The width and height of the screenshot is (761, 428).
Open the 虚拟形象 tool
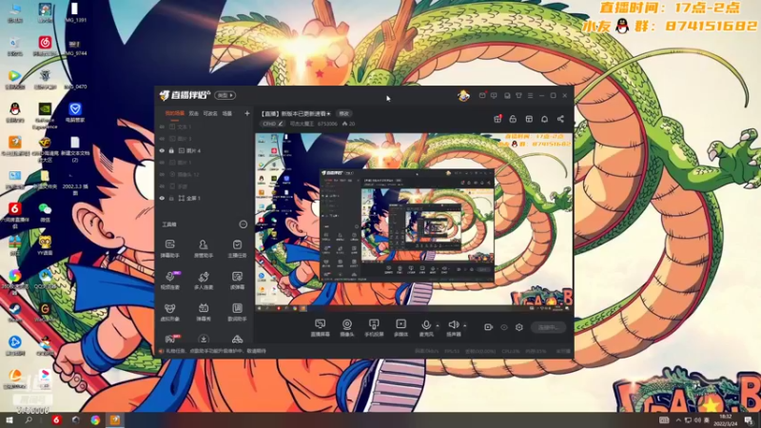(x=170, y=312)
